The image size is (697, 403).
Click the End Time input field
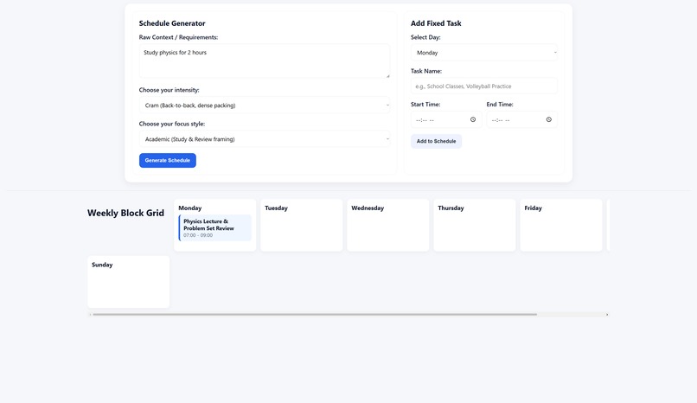(x=521, y=119)
